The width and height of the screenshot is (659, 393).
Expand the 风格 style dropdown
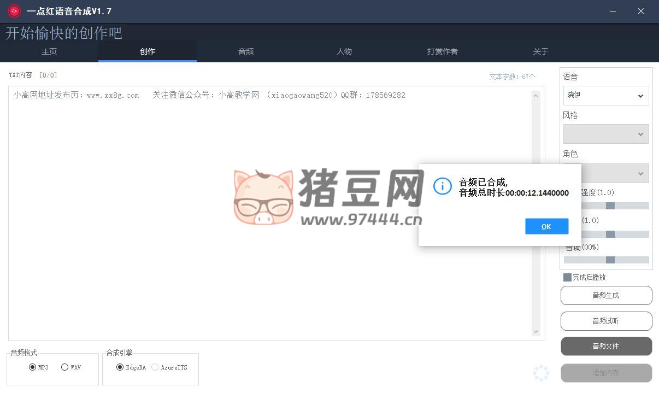point(606,134)
